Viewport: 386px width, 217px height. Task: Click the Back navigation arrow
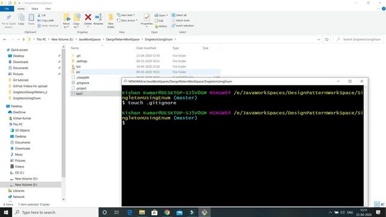tap(5, 39)
